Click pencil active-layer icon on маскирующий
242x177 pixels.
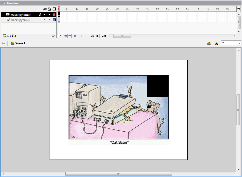(x=40, y=15)
